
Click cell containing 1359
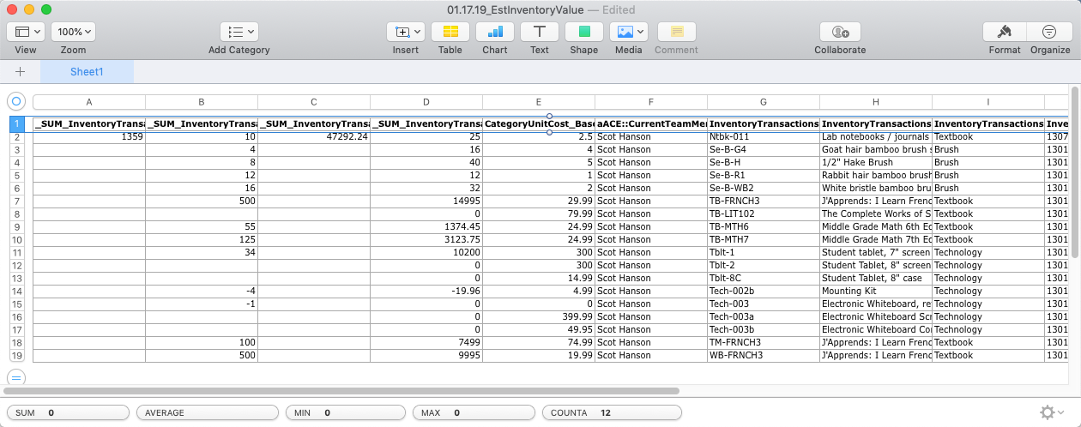coord(89,136)
